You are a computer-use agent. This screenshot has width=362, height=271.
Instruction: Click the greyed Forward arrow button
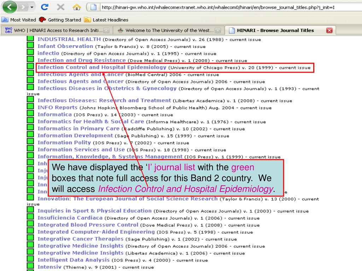click(x=23, y=7)
